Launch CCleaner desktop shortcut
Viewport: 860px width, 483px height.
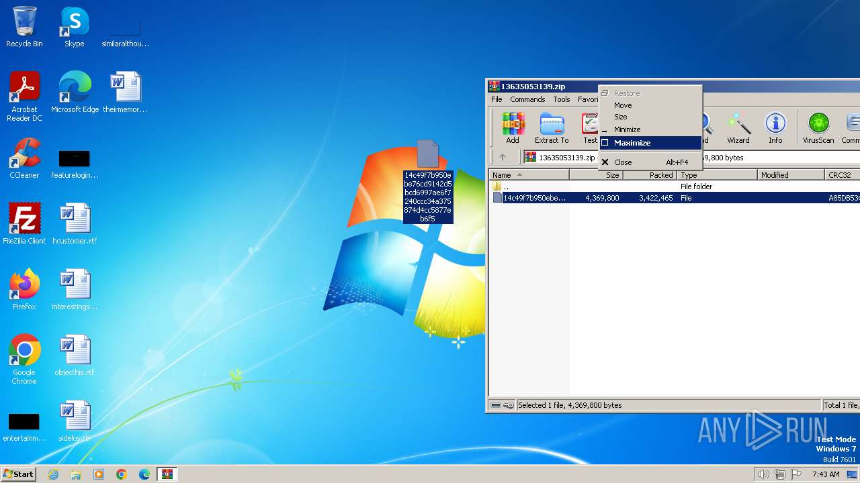click(x=24, y=158)
